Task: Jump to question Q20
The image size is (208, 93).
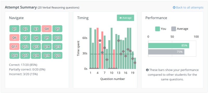Action: point(57,56)
